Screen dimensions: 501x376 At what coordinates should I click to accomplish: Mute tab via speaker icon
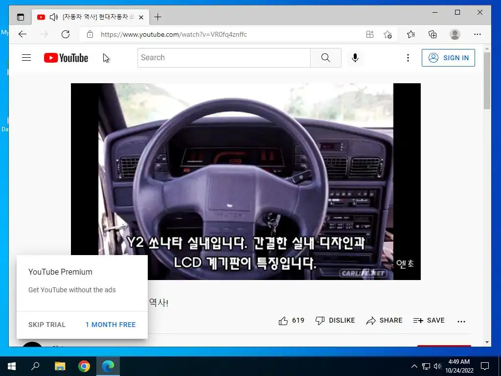[54, 17]
